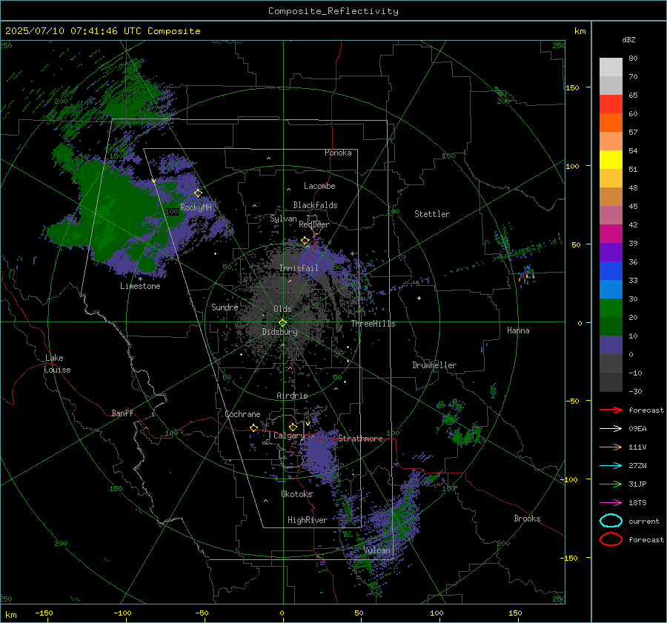Click the red forecast arrow in legend
Screen dimensions: 667x623
(611, 410)
